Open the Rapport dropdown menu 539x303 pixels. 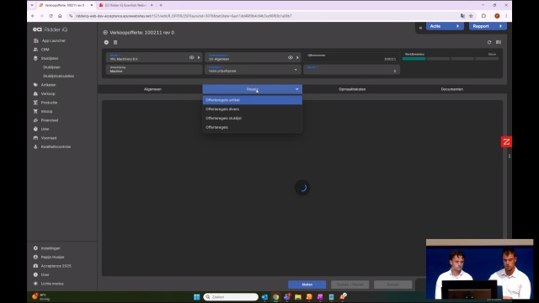[488, 26]
